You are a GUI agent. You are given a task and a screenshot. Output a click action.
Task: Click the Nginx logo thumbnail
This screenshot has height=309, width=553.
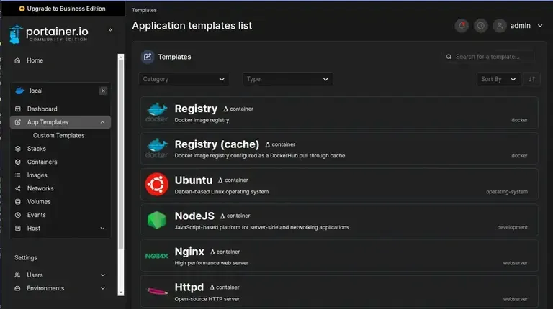click(x=156, y=256)
